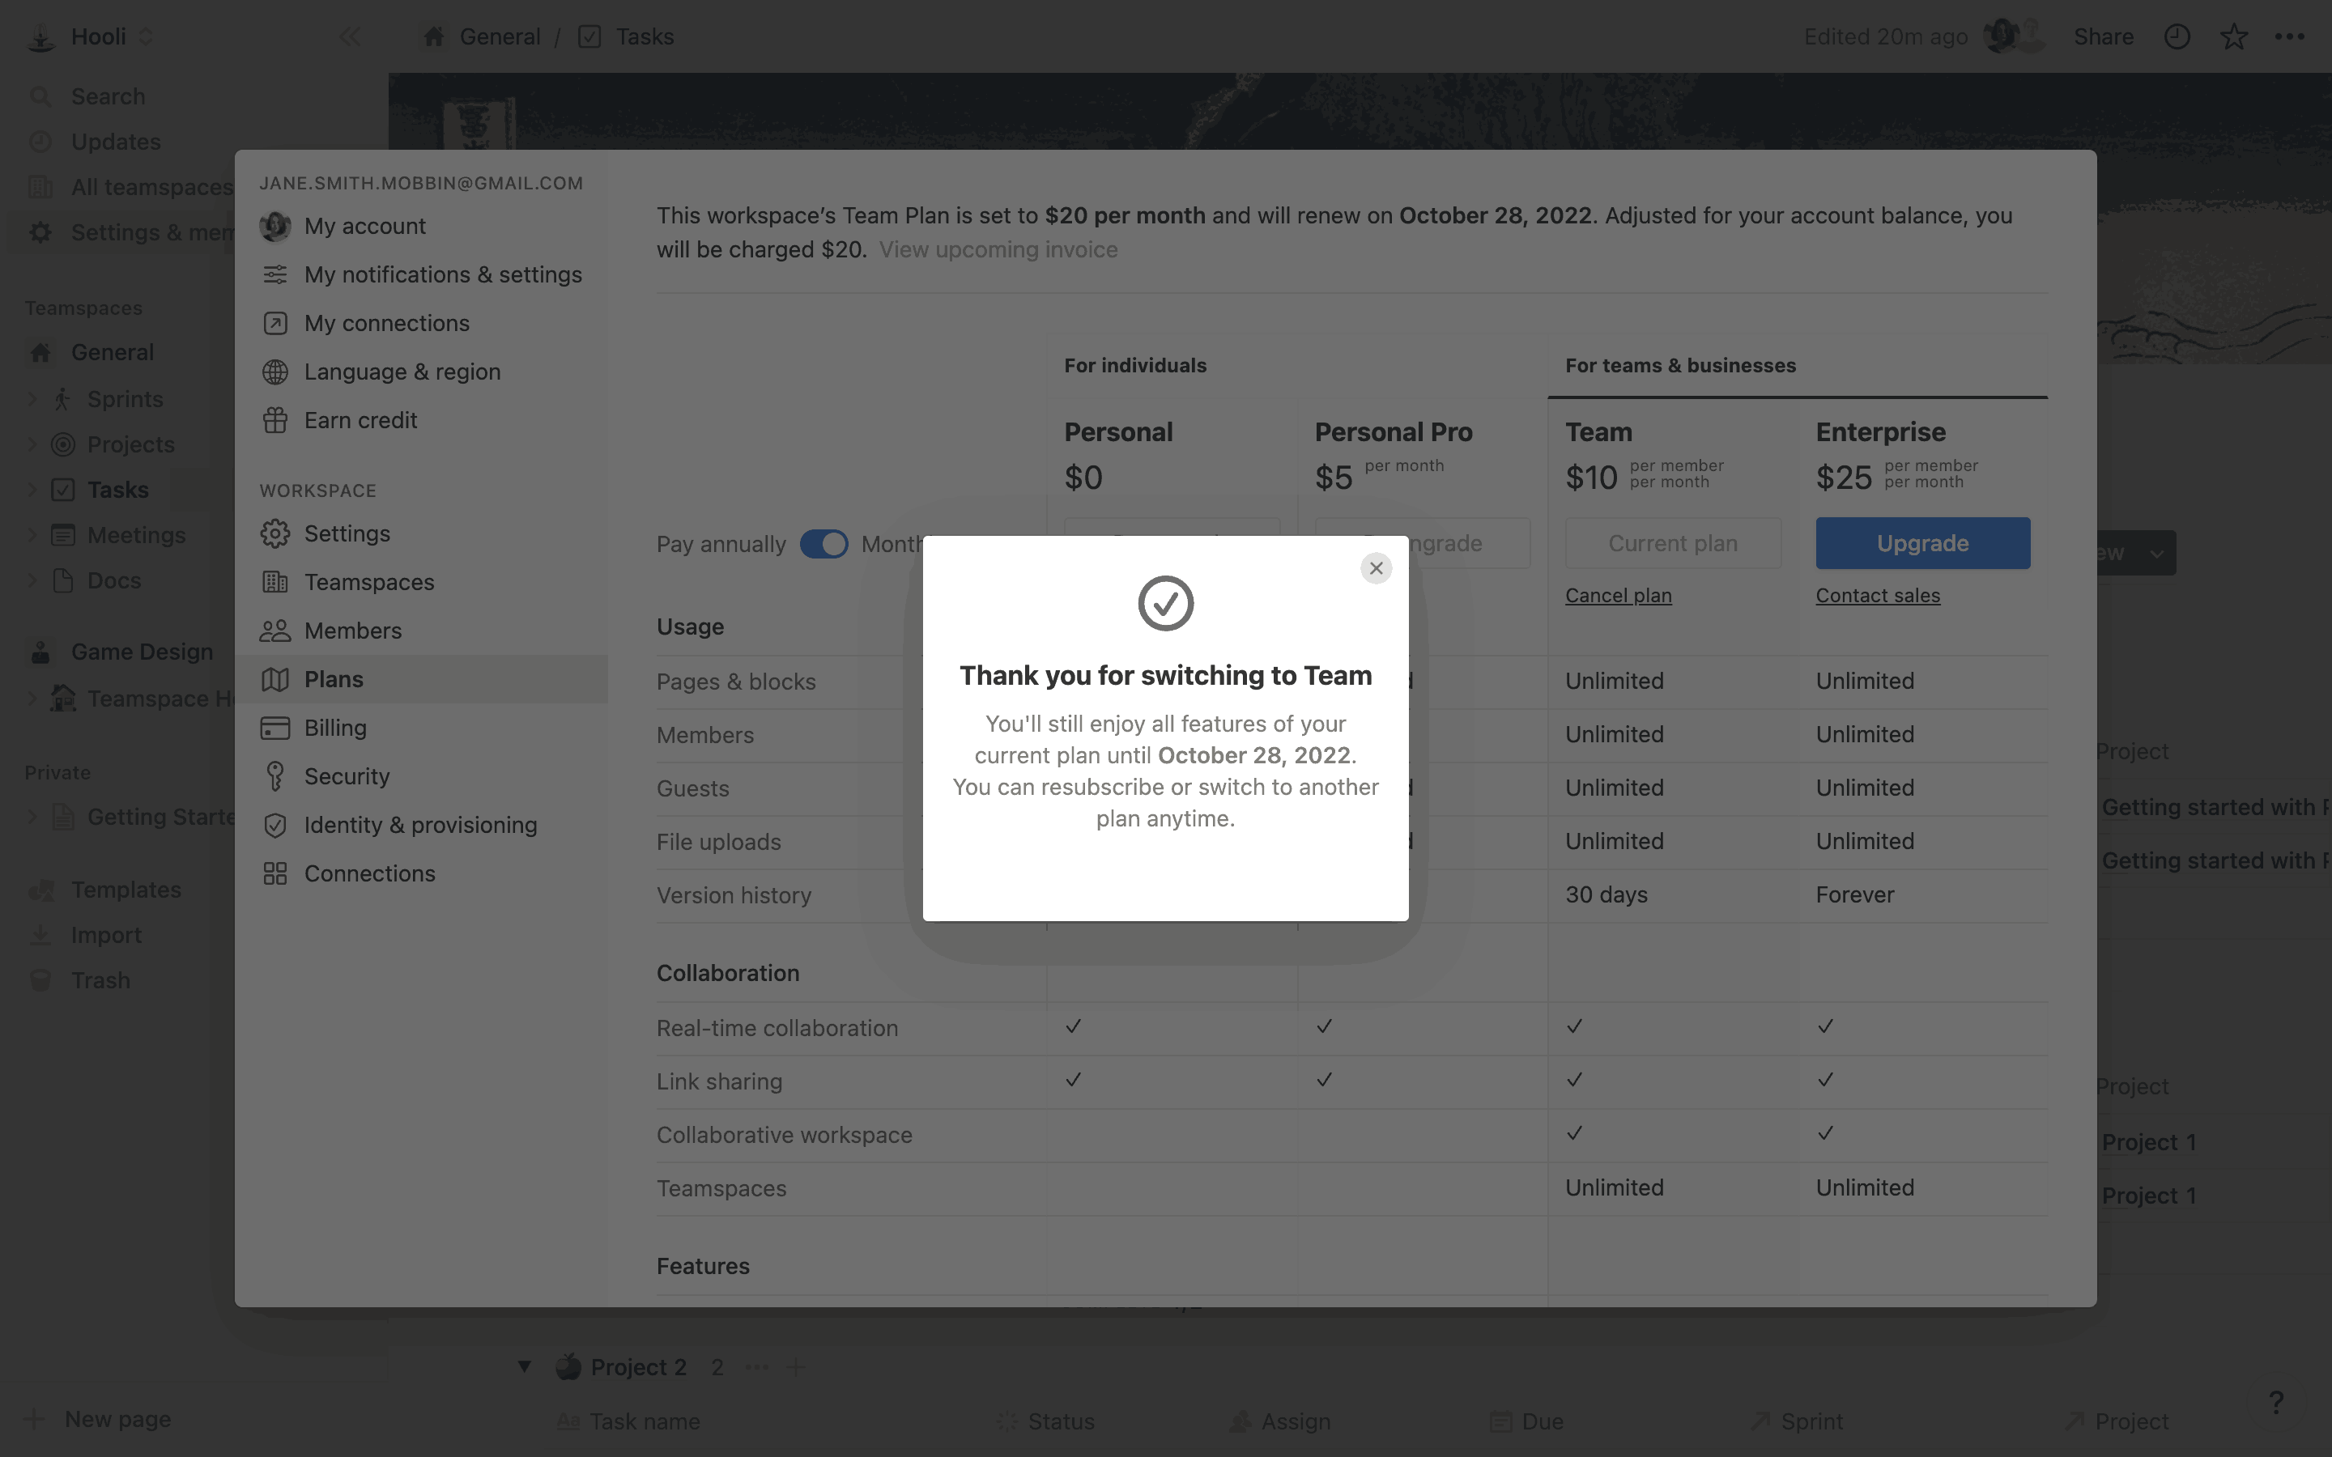This screenshot has width=2332, height=1457.
Task: Click the Members people icon
Action: click(x=274, y=631)
